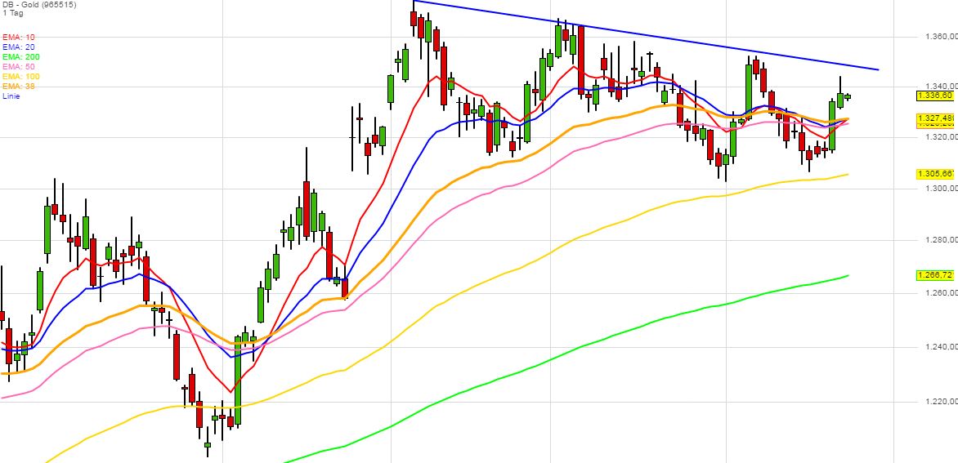Click the current price tag 1.336,60
Screen dimensions: 958x463
[x=935, y=96]
